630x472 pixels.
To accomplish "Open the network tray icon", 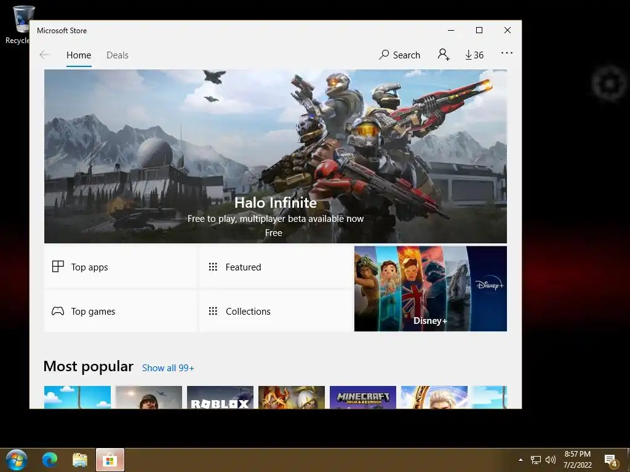I will (x=536, y=460).
